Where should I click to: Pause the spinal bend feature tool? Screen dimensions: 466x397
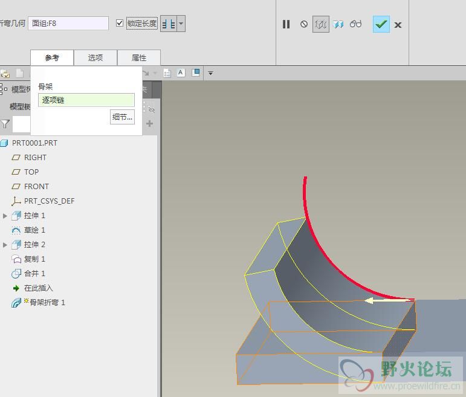[286, 24]
